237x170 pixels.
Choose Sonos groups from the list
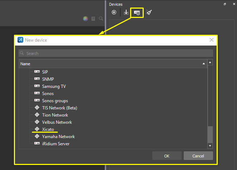[55, 101]
